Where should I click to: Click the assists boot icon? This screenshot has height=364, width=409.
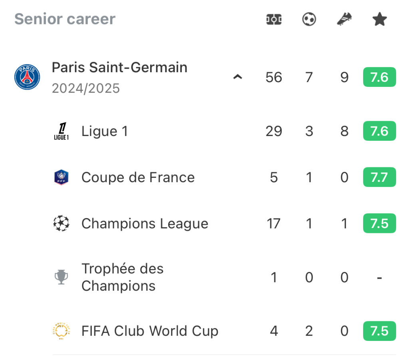344,19
